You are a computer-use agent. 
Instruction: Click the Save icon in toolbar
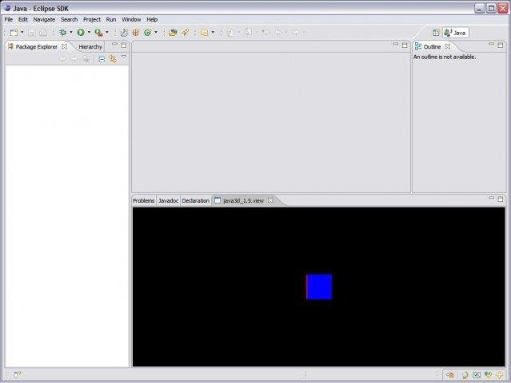coord(32,33)
